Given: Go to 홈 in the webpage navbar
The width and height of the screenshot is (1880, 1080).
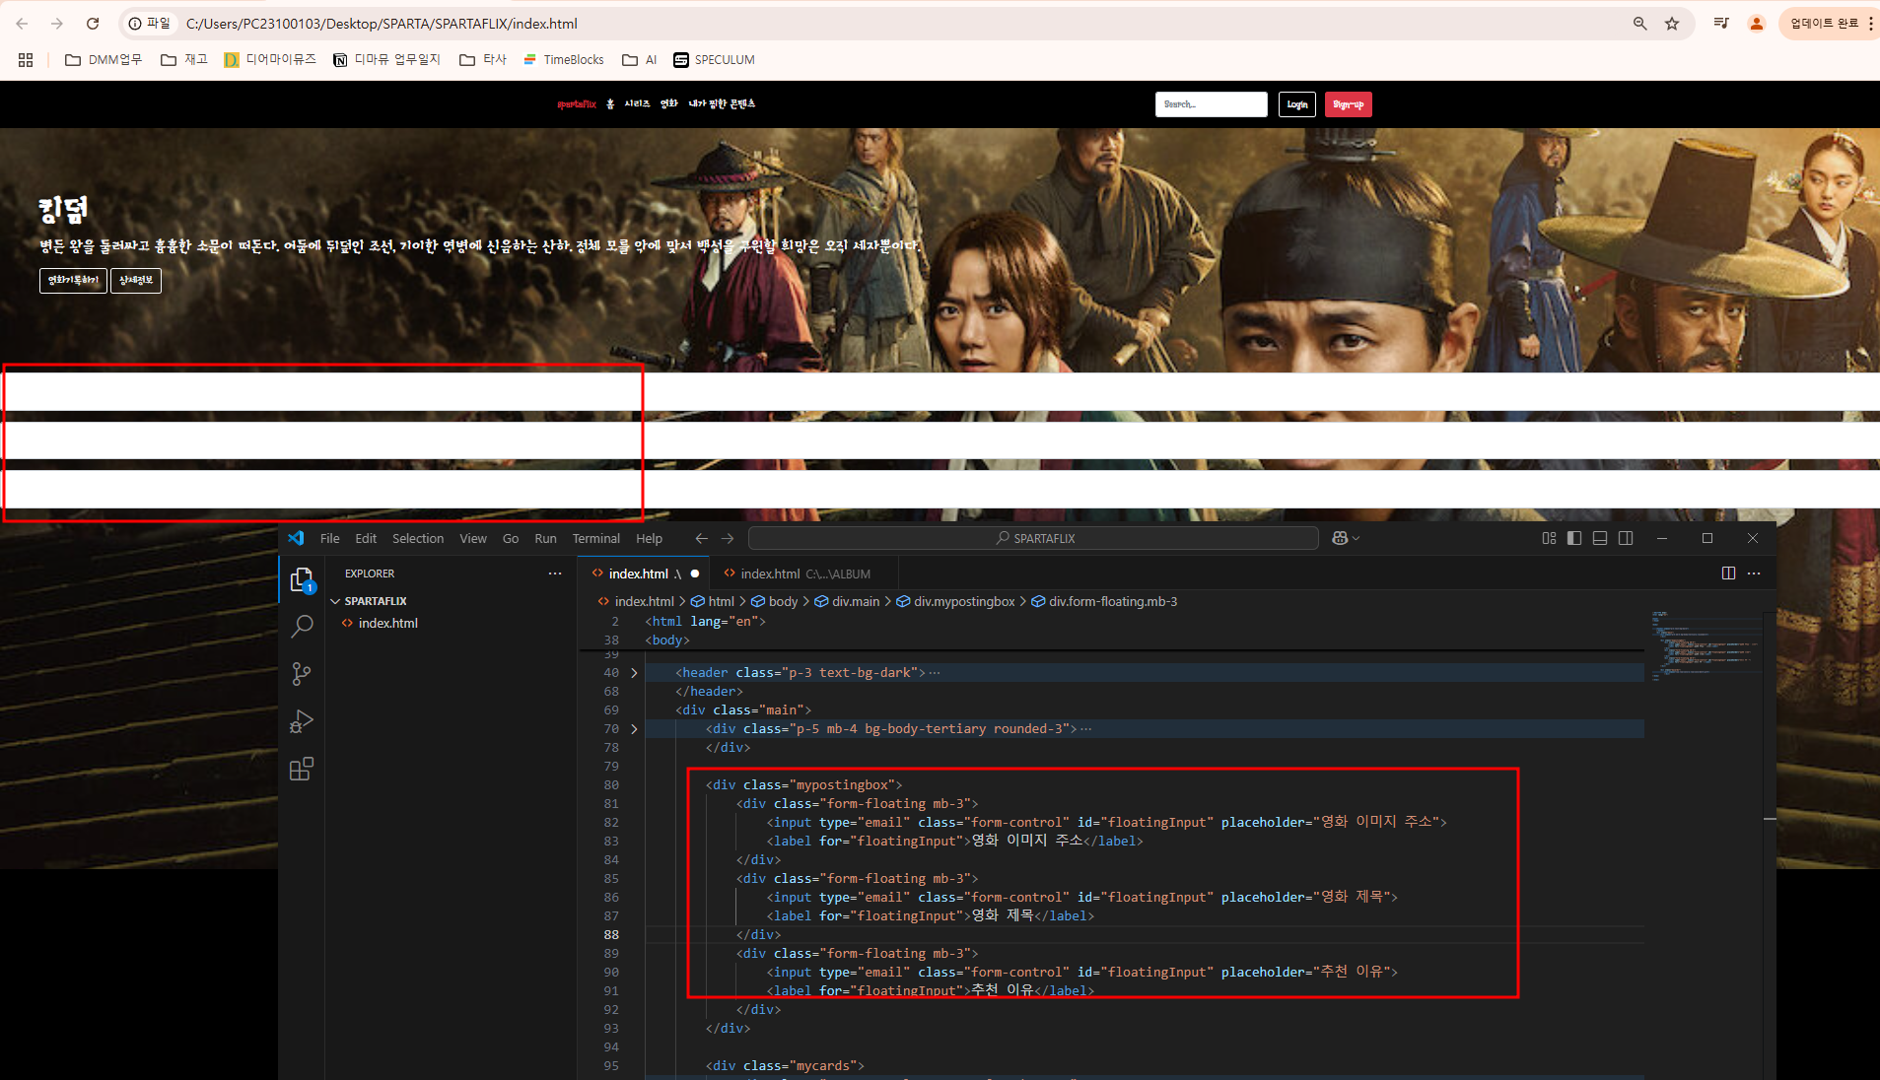Looking at the screenshot, I should pos(610,104).
